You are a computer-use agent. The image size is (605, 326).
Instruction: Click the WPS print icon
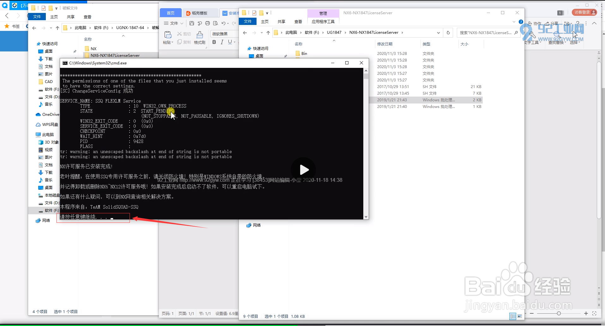point(208,23)
